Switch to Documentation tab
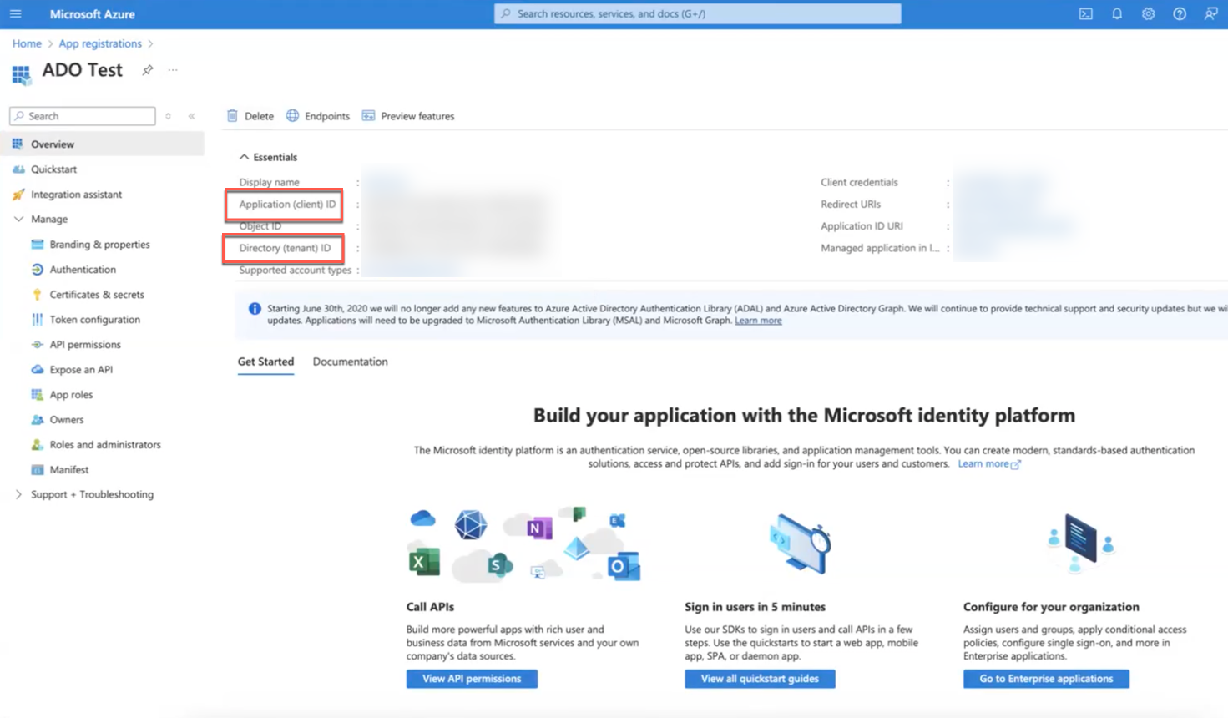 pyautogui.click(x=350, y=362)
